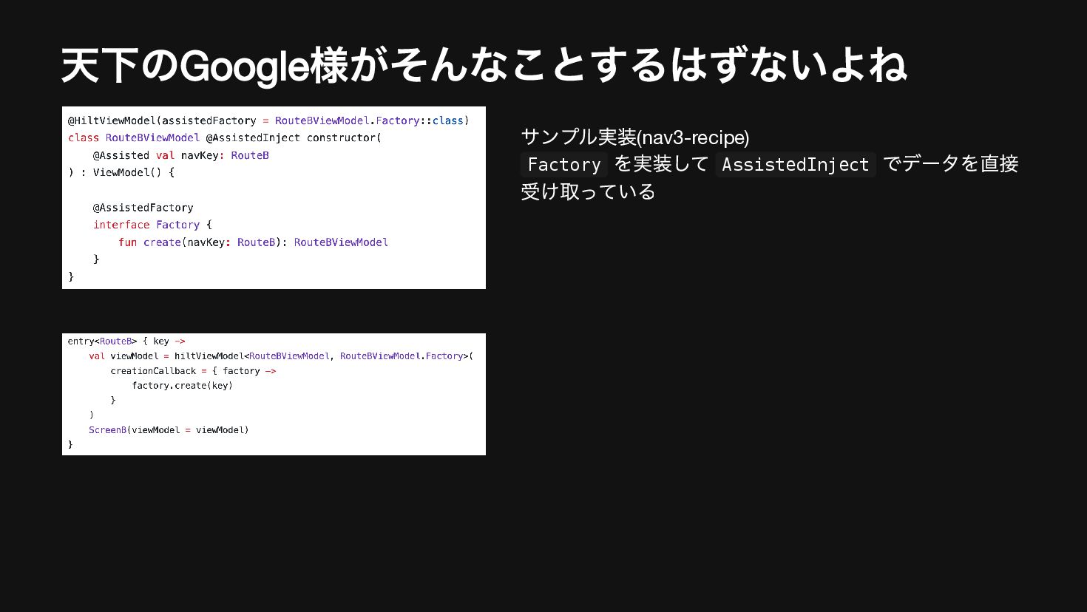
Task: Click the @AssistedFactory annotation
Action: 143,208
